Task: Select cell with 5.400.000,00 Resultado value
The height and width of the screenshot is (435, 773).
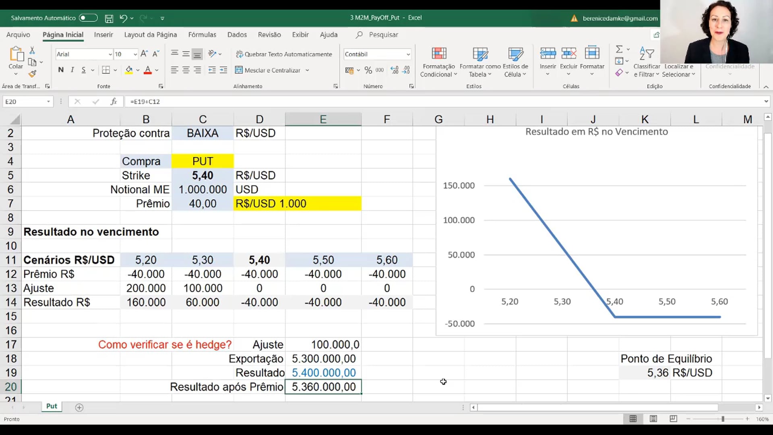Action: [323, 373]
